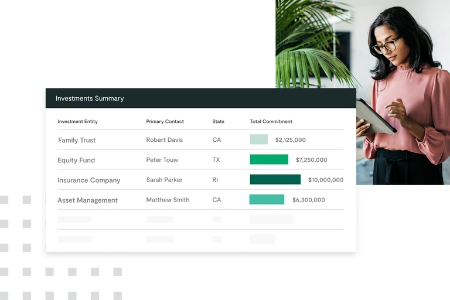Click primary contact Robert Davis

coord(164,140)
